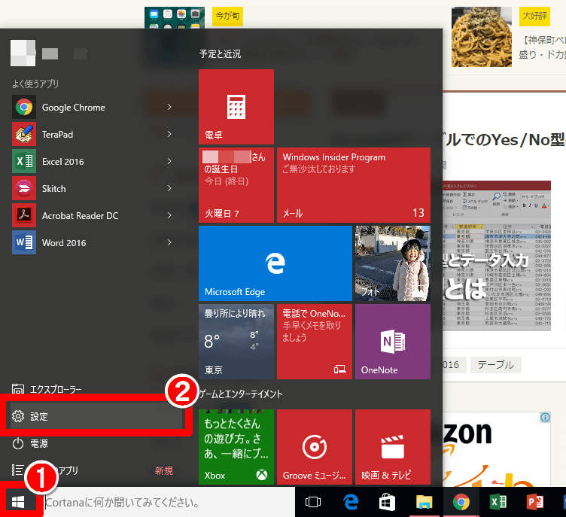Click the user account picture
Screen dimensions: 566x517
pyautogui.click(x=23, y=53)
